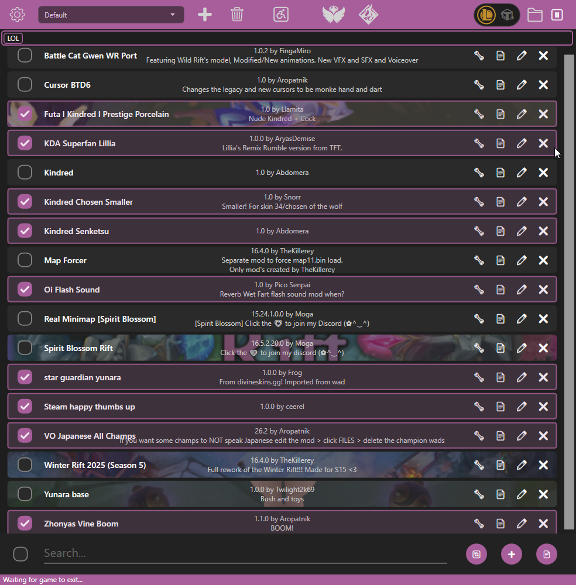Open the folder icon in the top toolbar
Screen dimensions: 576x585
534,15
